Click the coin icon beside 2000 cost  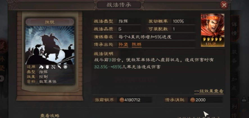point(193,100)
